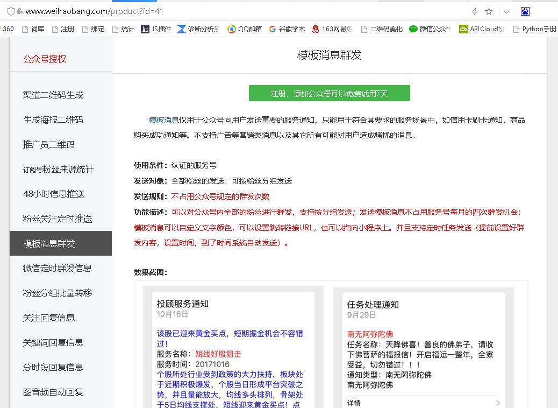Open the 投顾服务通知 sample screenshot
Viewport: 558px width, 408px height.
(x=233, y=347)
